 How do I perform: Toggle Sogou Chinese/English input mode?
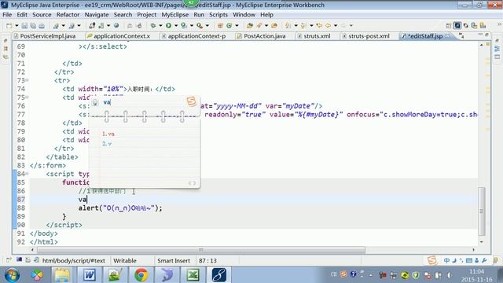coord(446,260)
